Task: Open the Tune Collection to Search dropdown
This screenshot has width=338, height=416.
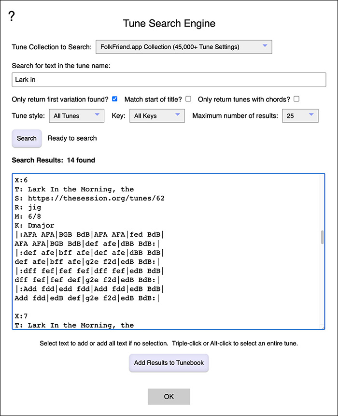Action: (183, 47)
